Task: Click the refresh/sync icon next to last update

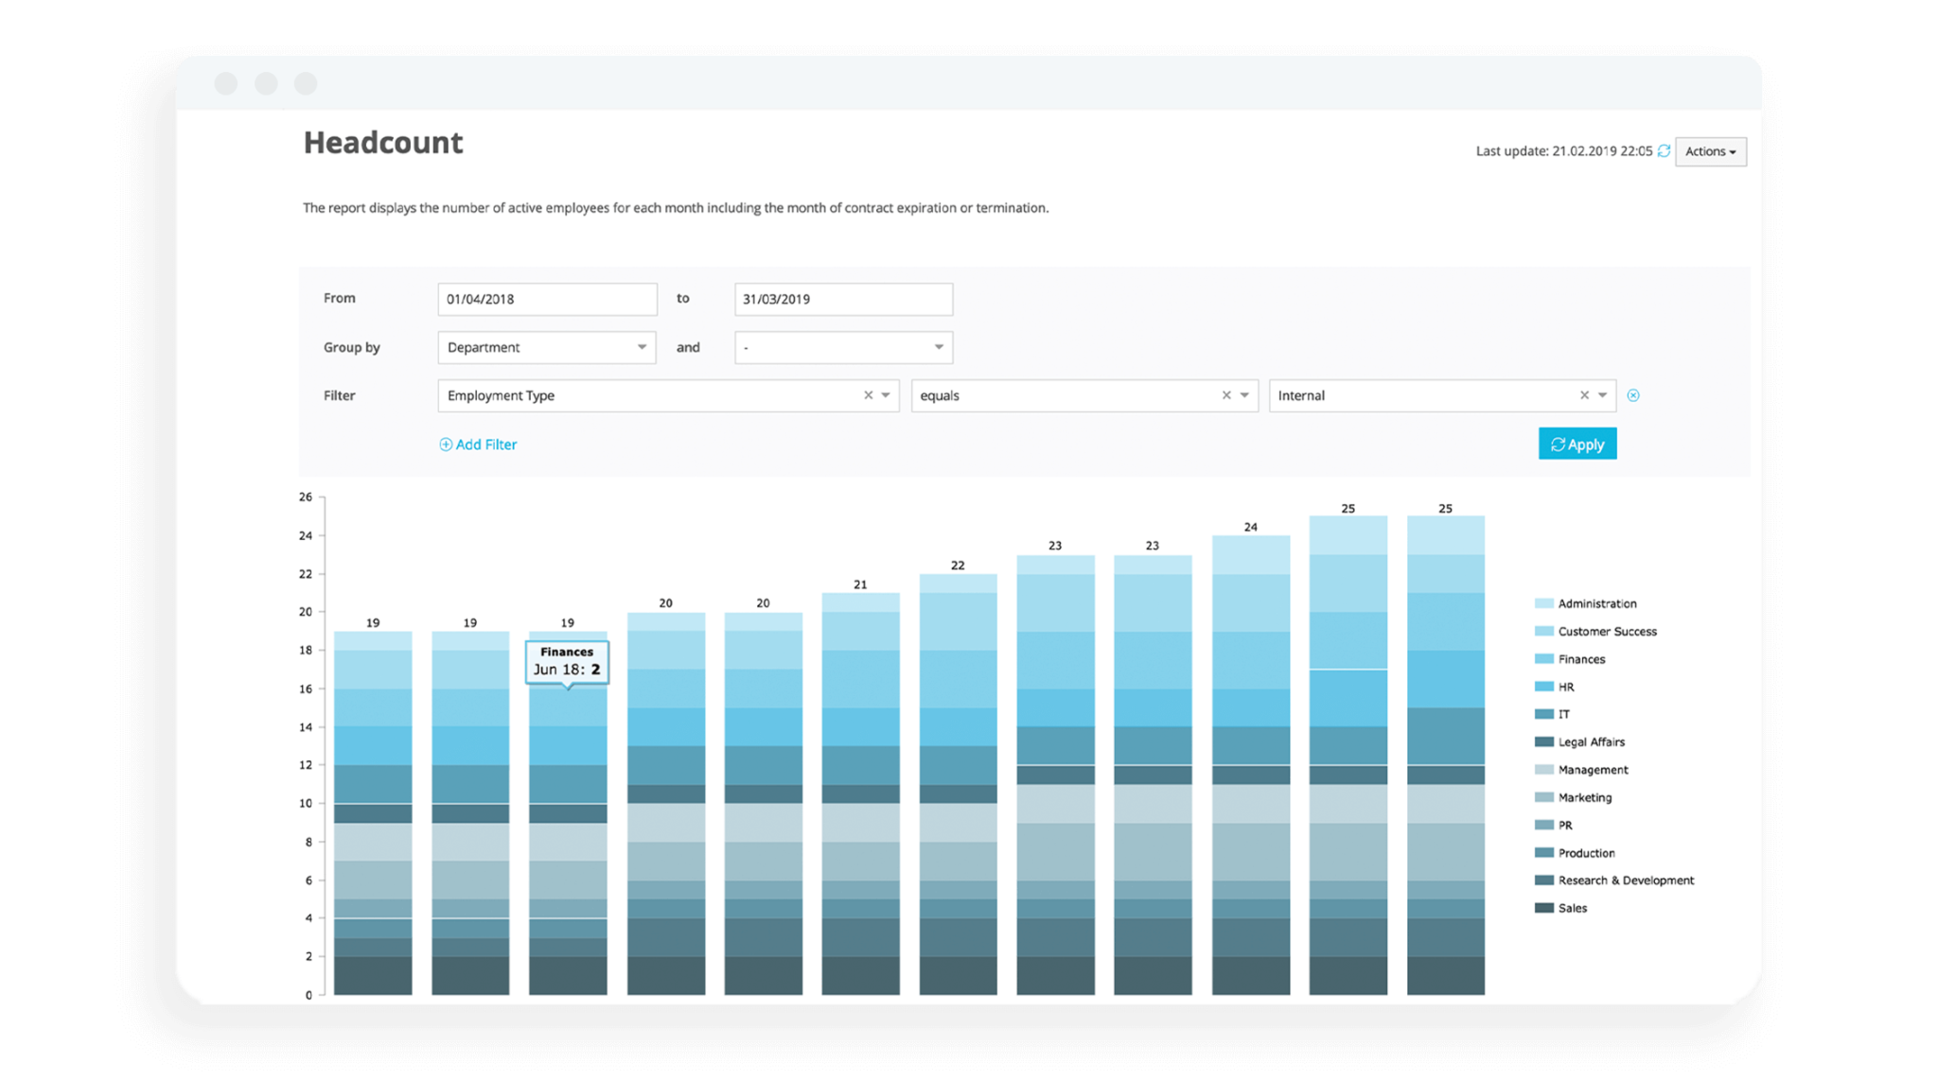Action: click(1666, 151)
